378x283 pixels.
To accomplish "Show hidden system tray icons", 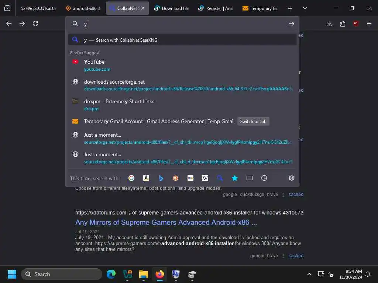I will (x=309, y=274).
